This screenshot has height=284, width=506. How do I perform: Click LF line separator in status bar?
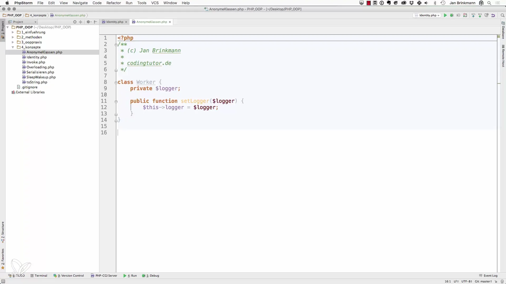(456, 281)
